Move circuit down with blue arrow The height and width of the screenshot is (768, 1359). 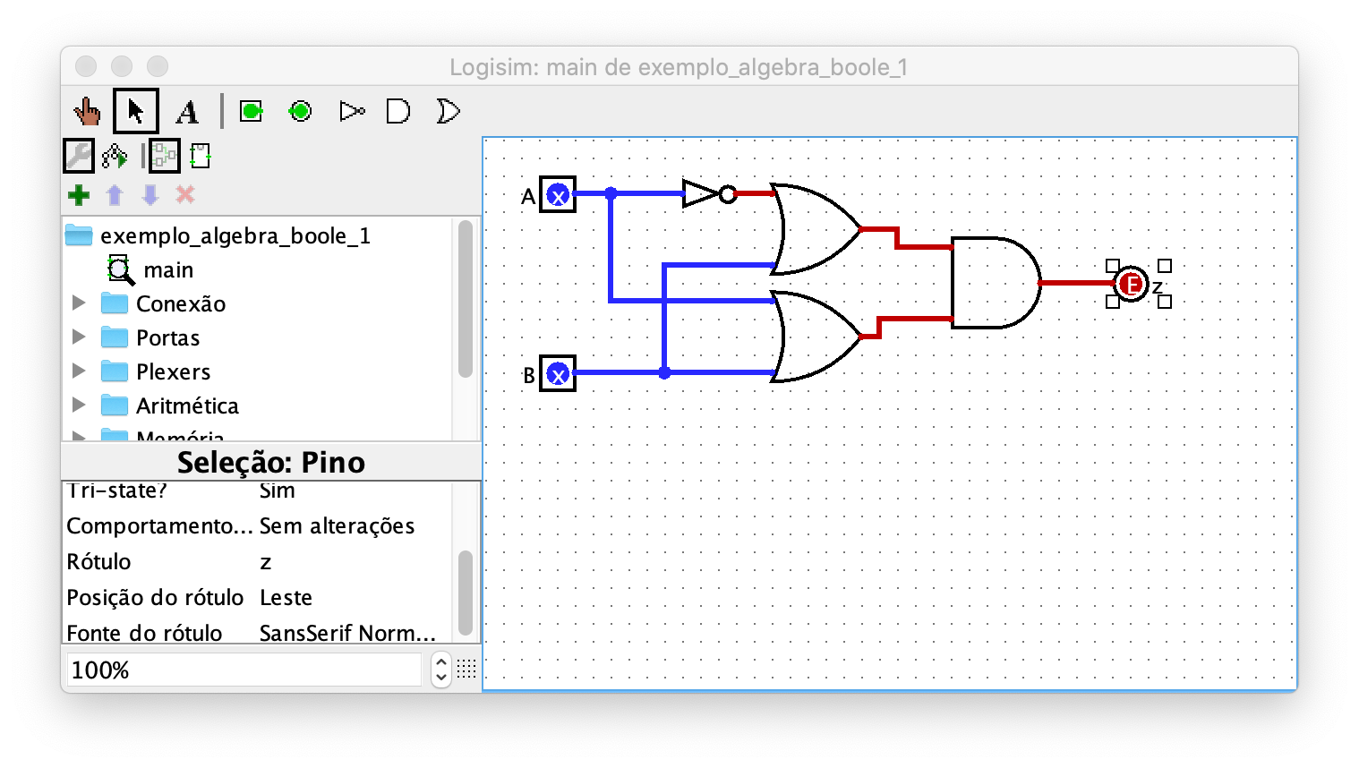pyautogui.click(x=150, y=194)
